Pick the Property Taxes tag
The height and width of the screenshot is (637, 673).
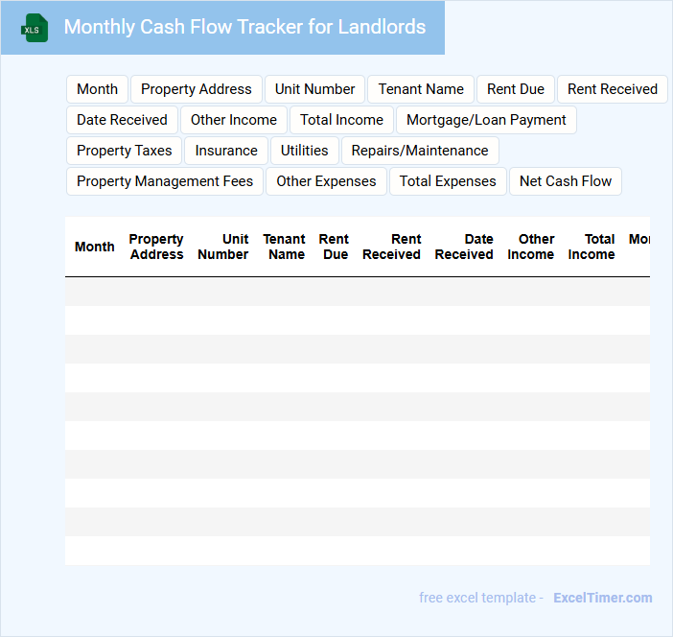(124, 151)
